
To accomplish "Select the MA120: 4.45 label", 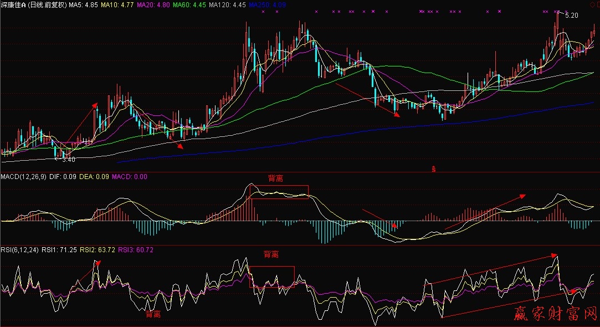I will pyautogui.click(x=227, y=5).
